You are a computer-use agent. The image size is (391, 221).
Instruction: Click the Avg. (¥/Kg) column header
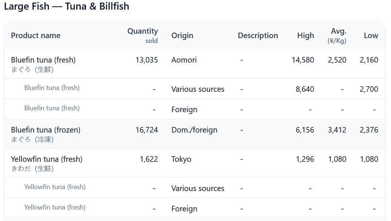click(x=337, y=36)
